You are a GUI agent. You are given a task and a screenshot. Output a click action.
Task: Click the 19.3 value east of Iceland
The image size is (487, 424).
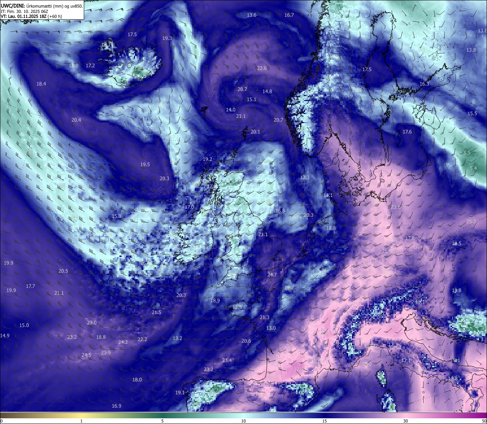(x=167, y=38)
